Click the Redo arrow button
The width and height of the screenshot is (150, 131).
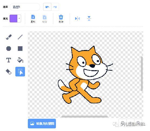[x=55, y=7]
